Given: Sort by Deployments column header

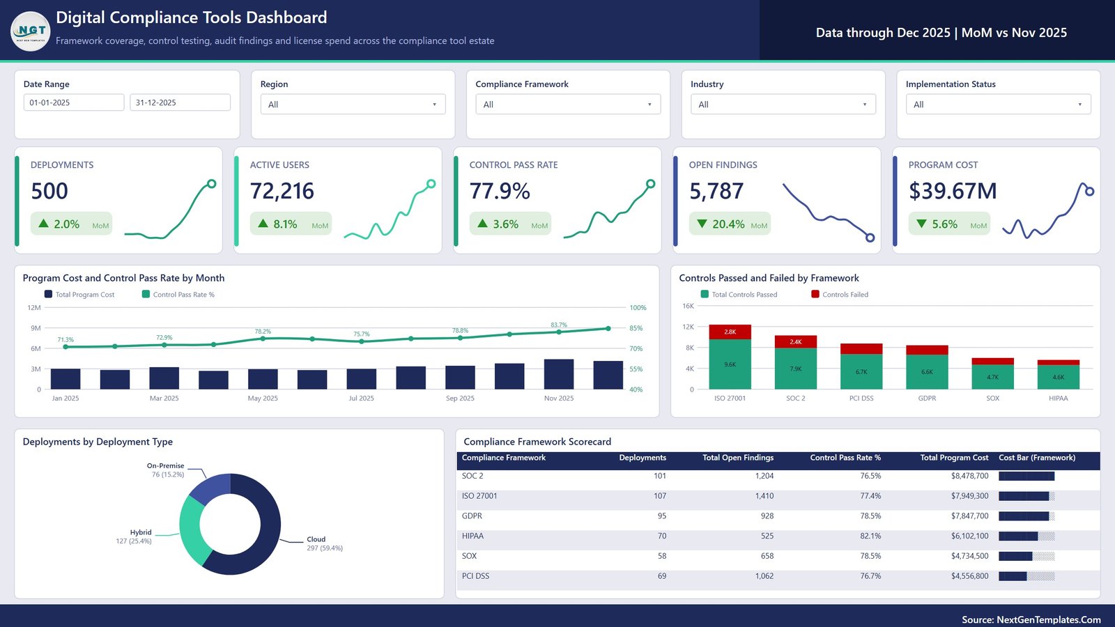Looking at the screenshot, I should point(643,458).
